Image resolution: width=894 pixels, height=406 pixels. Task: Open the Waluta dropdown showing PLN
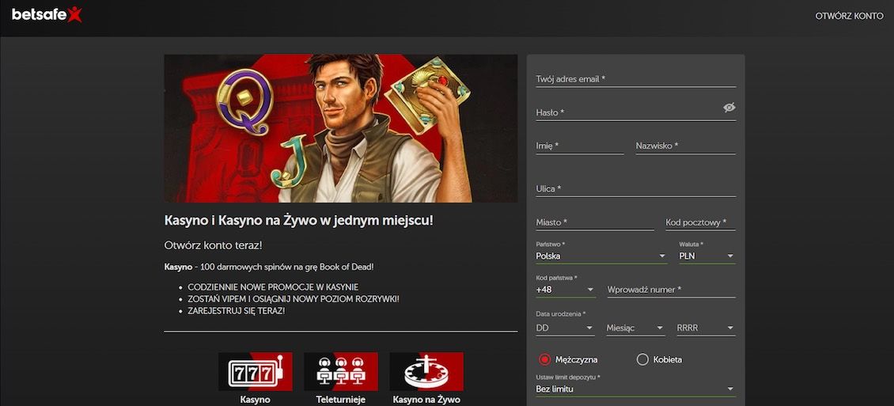coord(707,256)
